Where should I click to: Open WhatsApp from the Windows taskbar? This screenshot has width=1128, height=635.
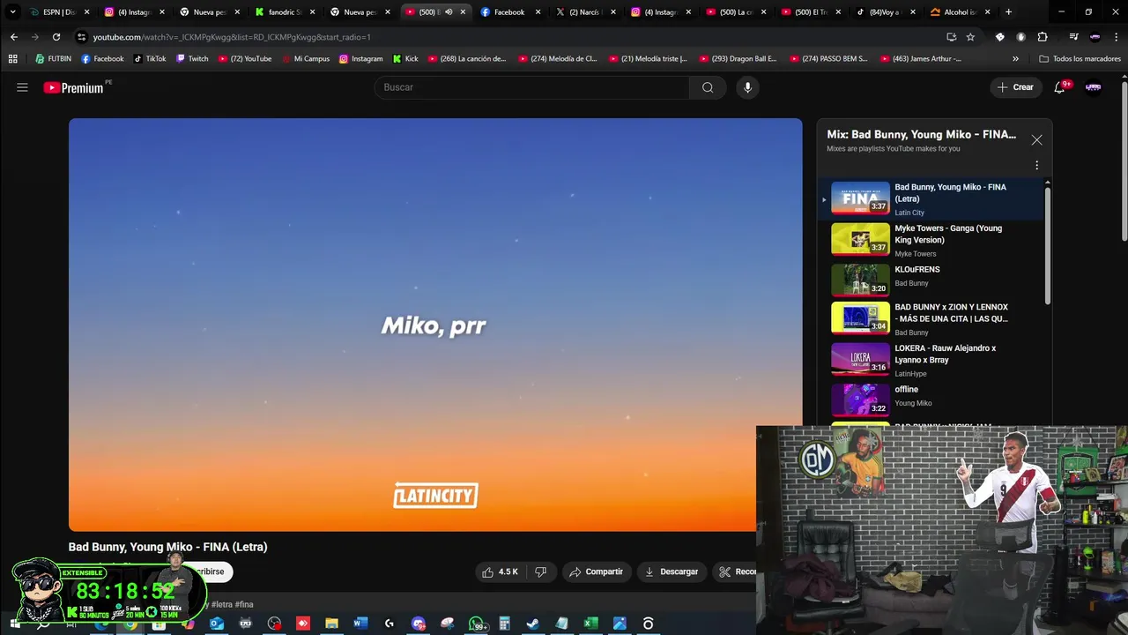(476, 624)
